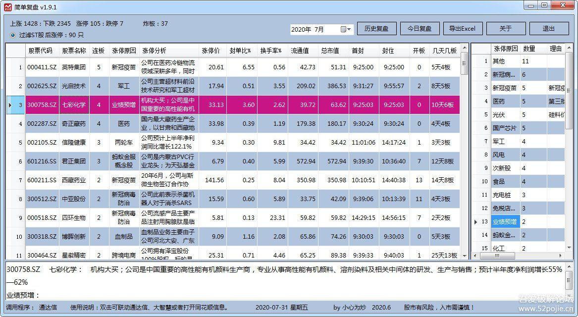Select 化工 in the reasons list
The height and width of the screenshot is (317, 578).
506,248
